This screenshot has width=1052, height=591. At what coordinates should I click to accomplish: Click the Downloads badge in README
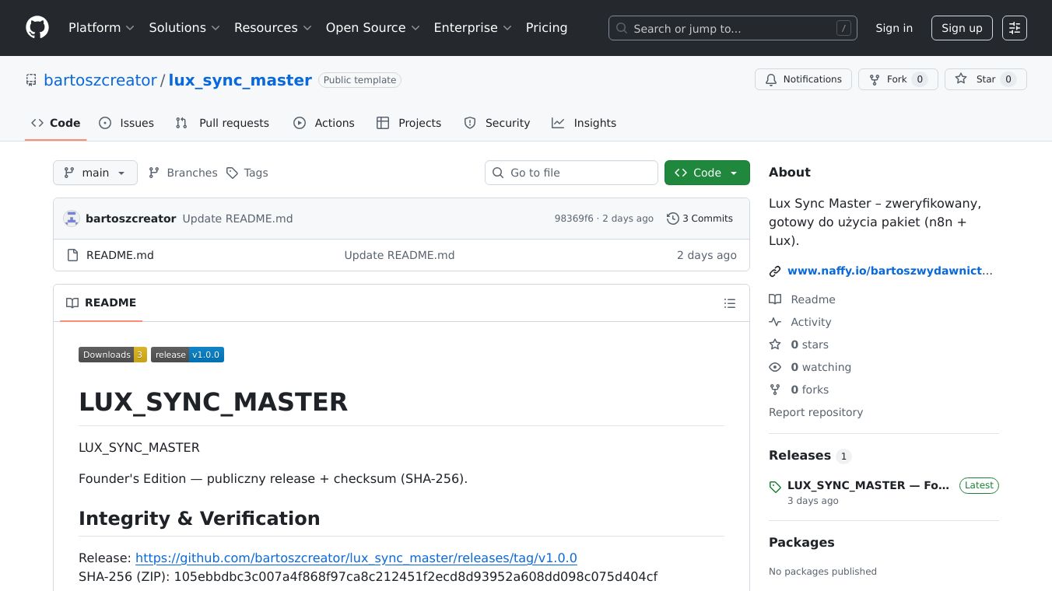[112, 355]
